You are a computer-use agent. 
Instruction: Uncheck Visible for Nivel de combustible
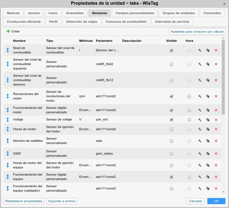pyautogui.click(x=171, y=50)
